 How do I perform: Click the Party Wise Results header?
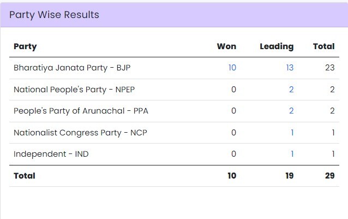(x=54, y=15)
